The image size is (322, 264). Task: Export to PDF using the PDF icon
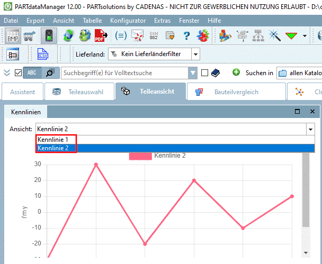coord(101,35)
